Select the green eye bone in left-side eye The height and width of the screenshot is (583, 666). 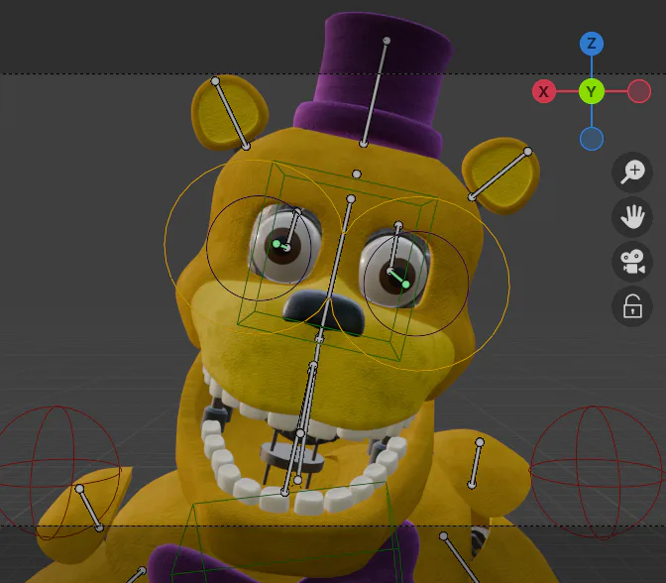pyautogui.click(x=281, y=245)
